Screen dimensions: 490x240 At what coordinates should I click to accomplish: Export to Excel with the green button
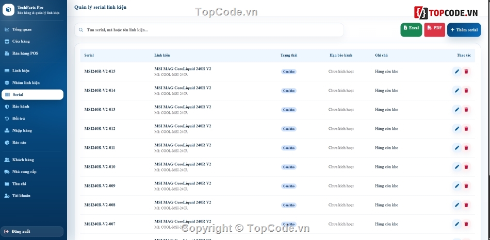click(411, 30)
